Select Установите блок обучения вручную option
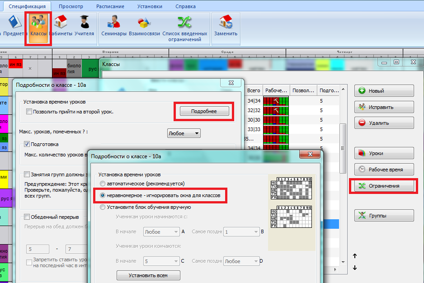This screenshot has width=424, height=283. 103,208
